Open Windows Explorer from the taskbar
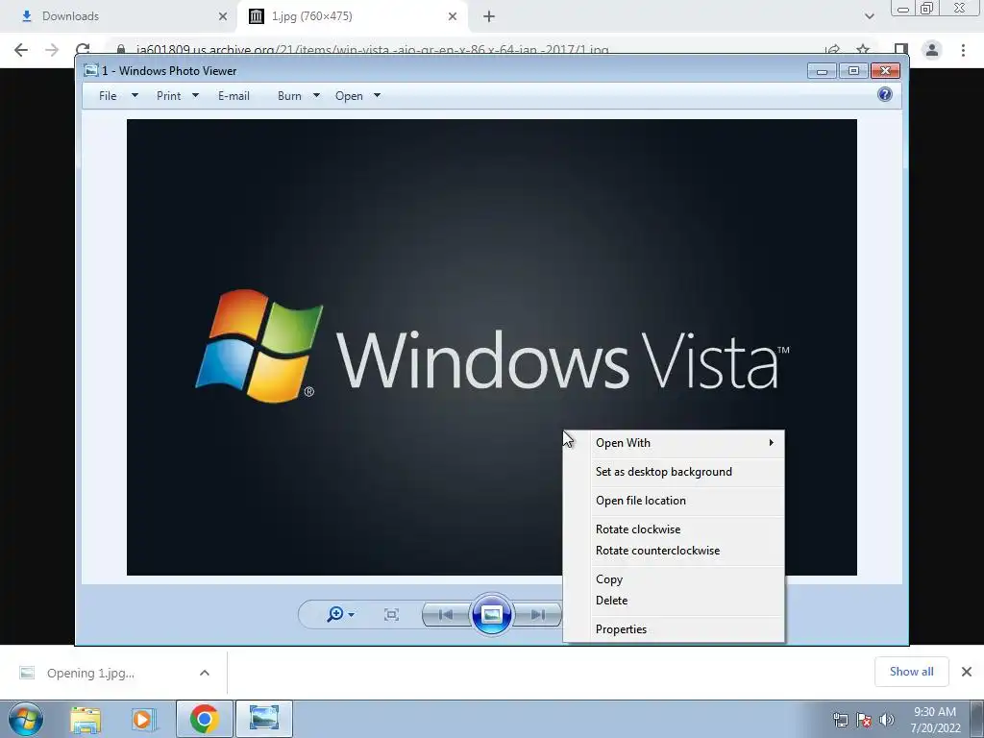The height and width of the screenshot is (738, 984). tap(86, 719)
